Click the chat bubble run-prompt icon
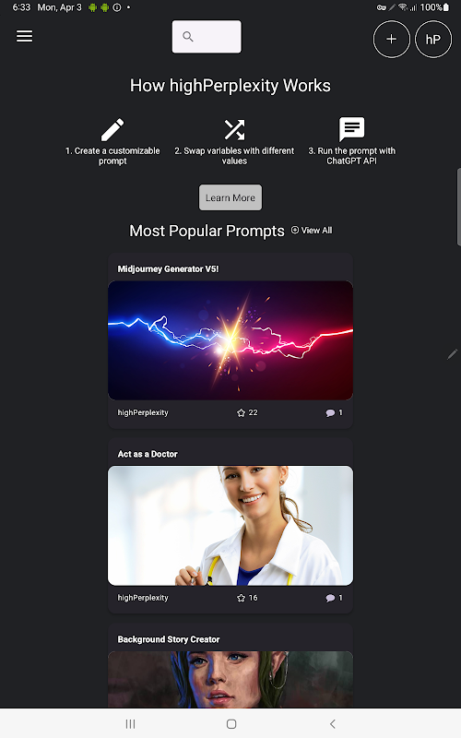The height and width of the screenshot is (738, 461). pos(352,129)
